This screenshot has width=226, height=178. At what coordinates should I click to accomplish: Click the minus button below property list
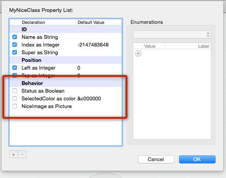[22, 154]
